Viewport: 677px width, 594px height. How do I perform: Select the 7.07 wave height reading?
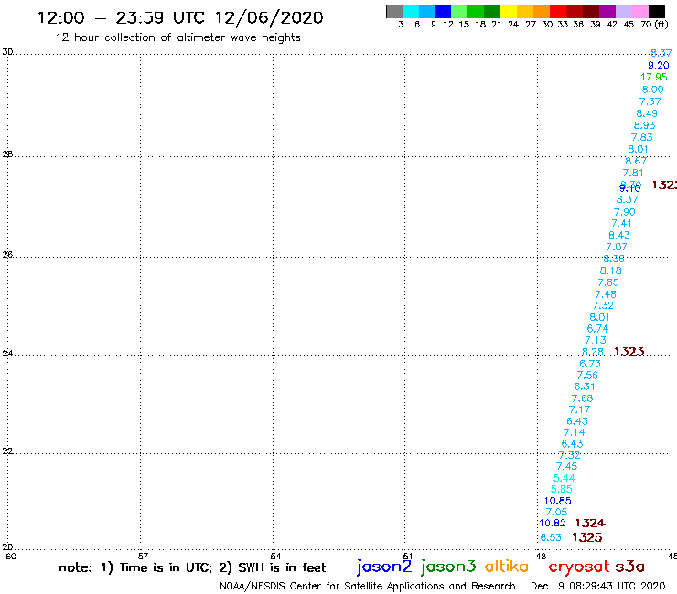(616, 247)
